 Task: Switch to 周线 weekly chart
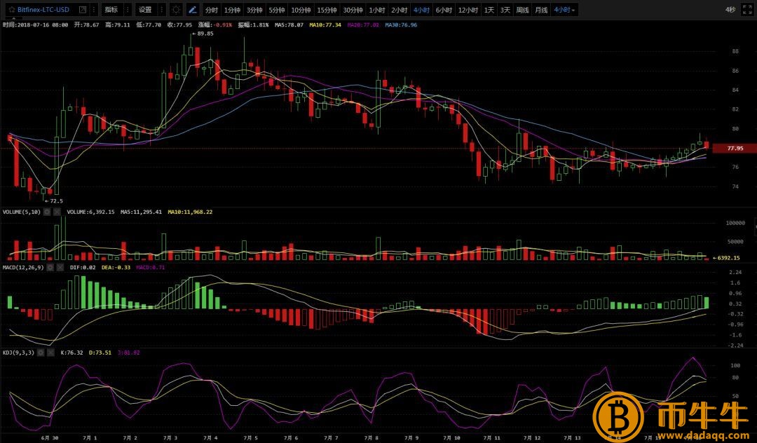[522, 10]
